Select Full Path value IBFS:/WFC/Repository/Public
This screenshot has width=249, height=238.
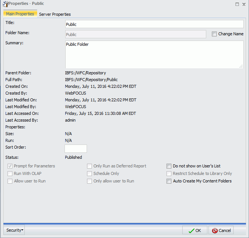coord(91,80)
